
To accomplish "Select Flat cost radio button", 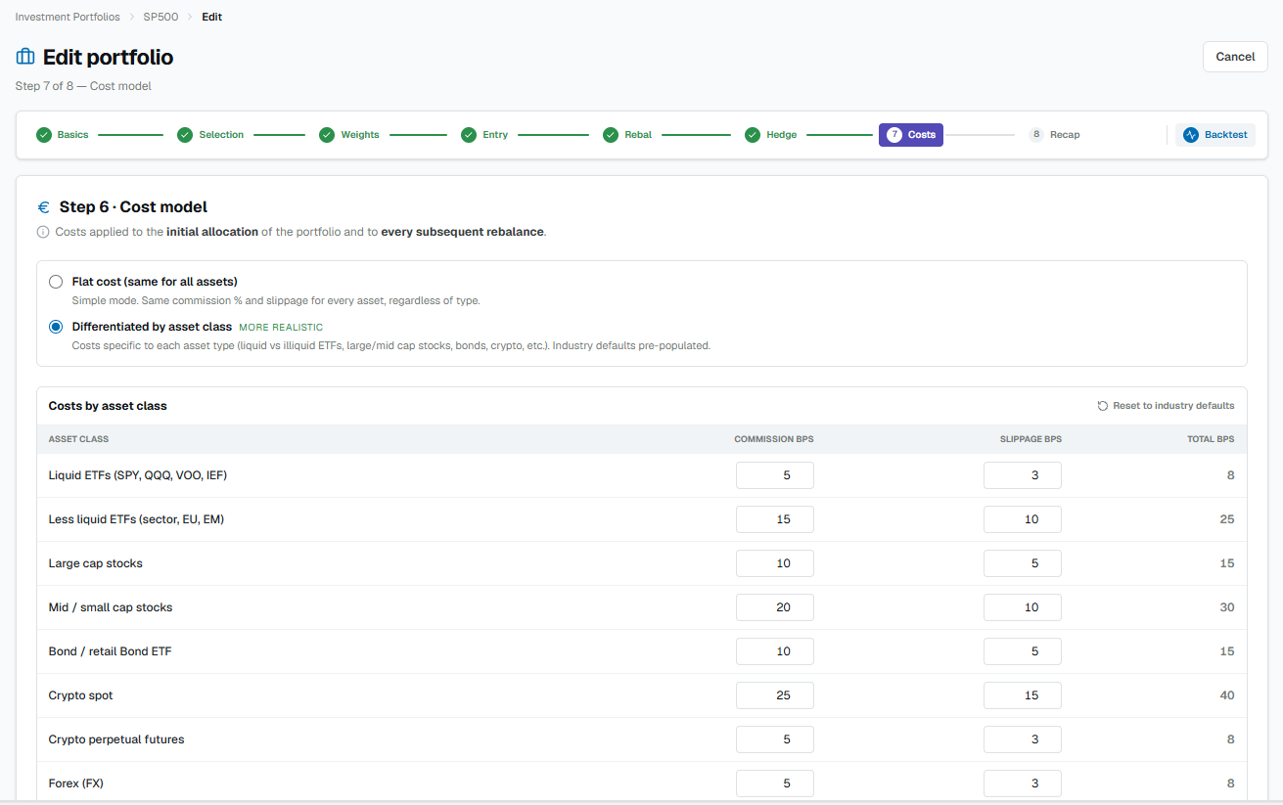I will (56, 282).
